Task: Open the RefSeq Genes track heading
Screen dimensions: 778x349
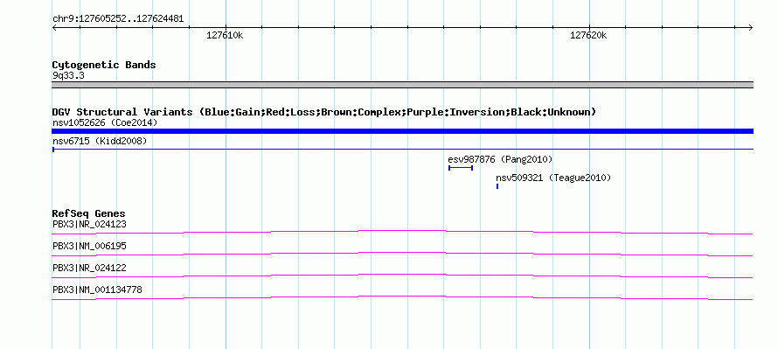Action: [x=88, y=214]
